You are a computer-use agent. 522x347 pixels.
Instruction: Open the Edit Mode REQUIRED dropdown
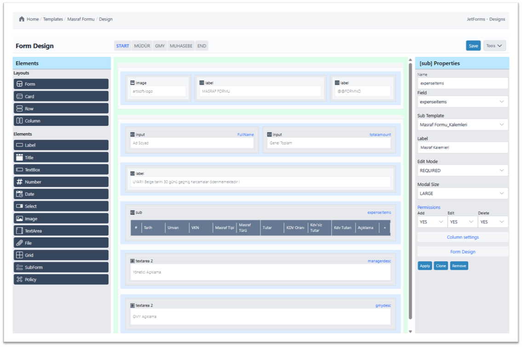click(462, 170)
